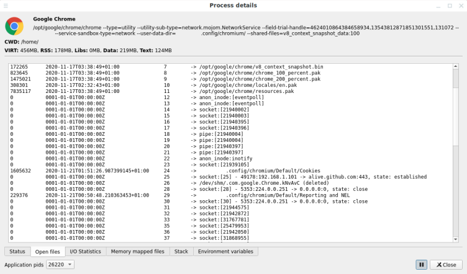The image size is (467, 274).
Task: Pause process details refresh
Action: (x=421, y=265)
